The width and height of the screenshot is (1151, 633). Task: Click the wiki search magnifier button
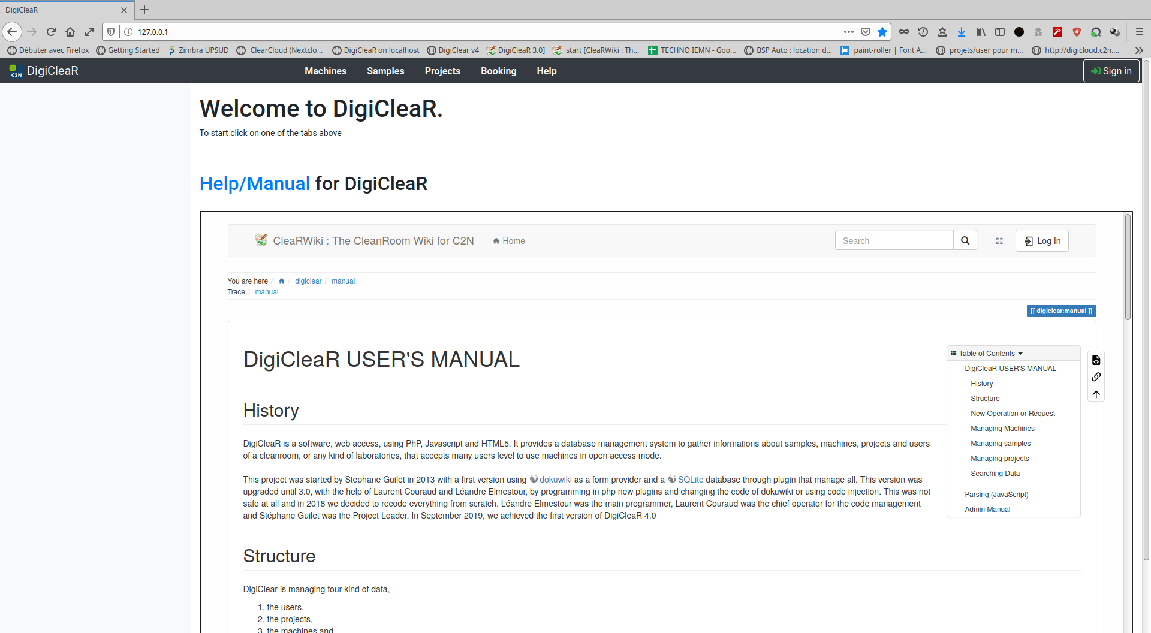[965, 240]
